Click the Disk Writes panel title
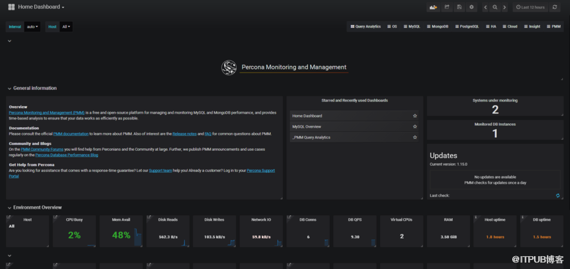Viewport: 570px width, 269px height. [x=214, y=220]
